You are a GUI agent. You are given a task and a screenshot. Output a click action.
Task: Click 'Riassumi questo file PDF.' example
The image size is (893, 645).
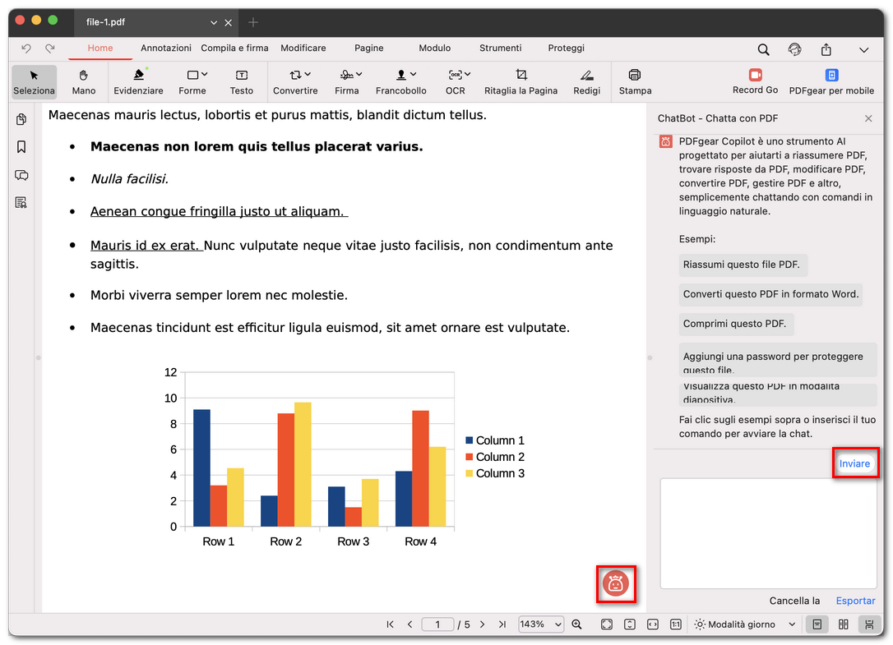coord(741,265)
